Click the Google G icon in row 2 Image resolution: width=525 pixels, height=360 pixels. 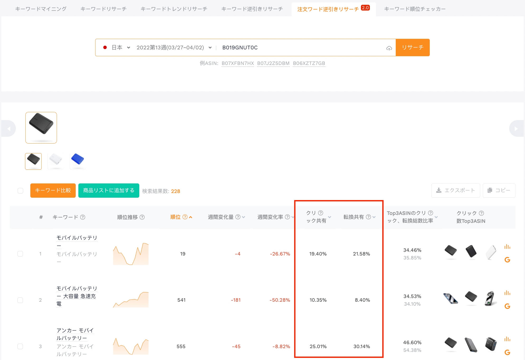pyautogui.click(x=507, y=306)
